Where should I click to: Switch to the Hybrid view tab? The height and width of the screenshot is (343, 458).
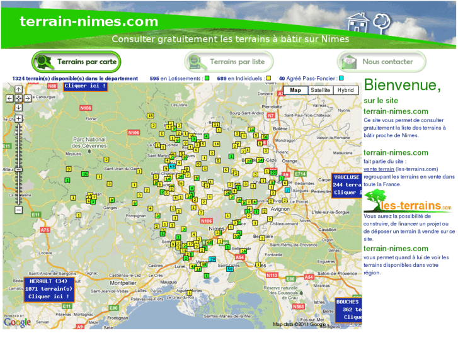[345, 90]
